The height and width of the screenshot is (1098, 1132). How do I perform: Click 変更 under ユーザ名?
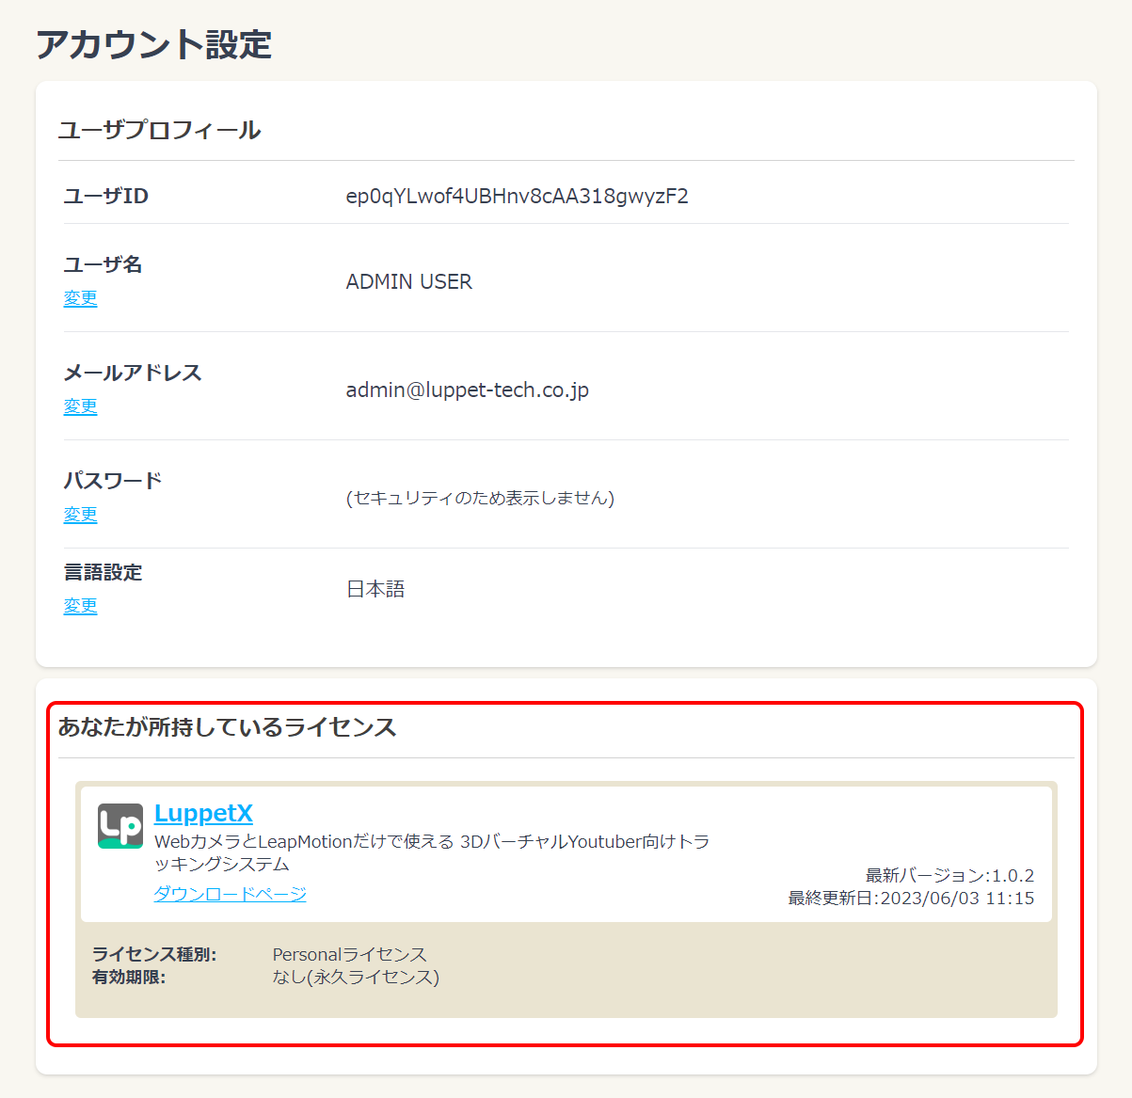[x=80, y=298]
